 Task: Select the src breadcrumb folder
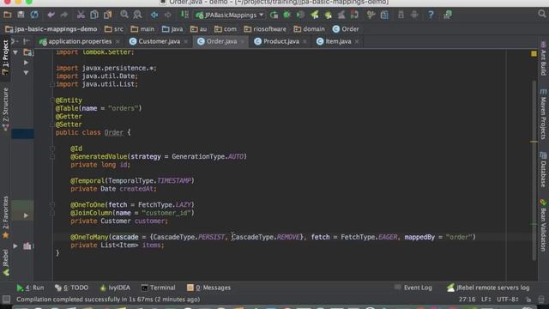coord(114,29)
